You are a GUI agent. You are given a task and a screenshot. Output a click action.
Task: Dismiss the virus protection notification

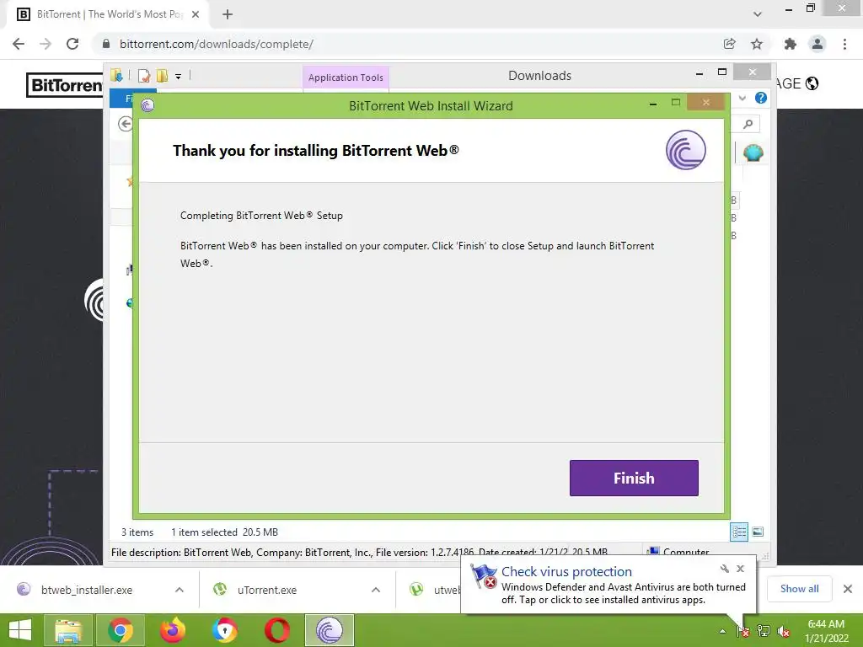pyautogui.click(x=740, y=569)
